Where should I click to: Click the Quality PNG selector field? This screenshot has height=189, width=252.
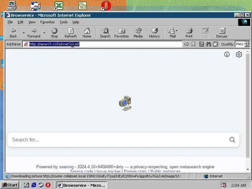240,44
